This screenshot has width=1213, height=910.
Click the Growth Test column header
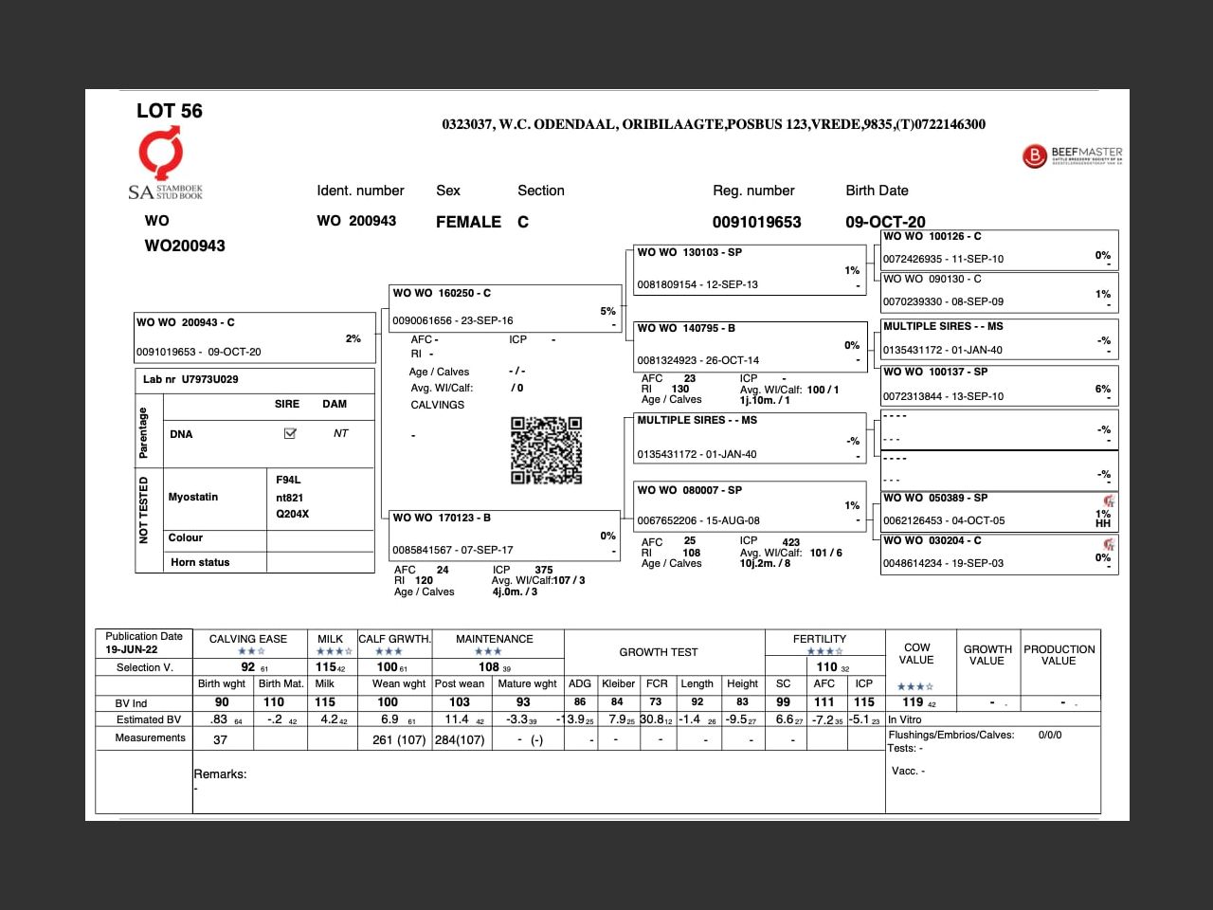(x=659, y=652)
